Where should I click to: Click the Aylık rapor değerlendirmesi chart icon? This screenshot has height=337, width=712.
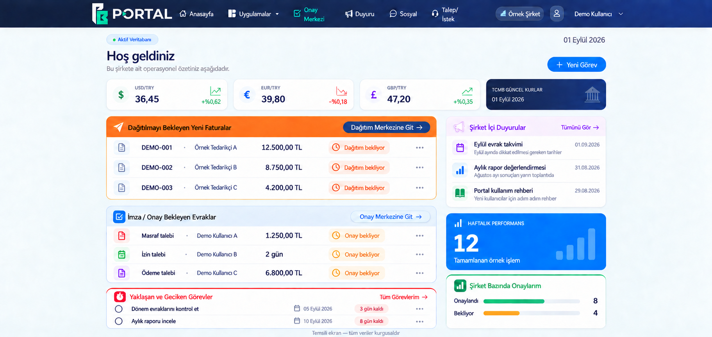[x=460, y=171]
